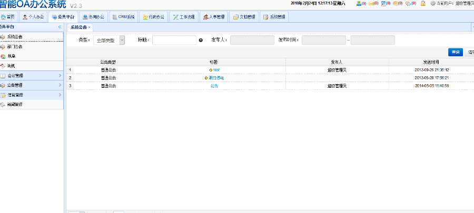The image size is (474, 213).
Task: Click the 发布时间 end date field
Action: (x=372, y=40)
